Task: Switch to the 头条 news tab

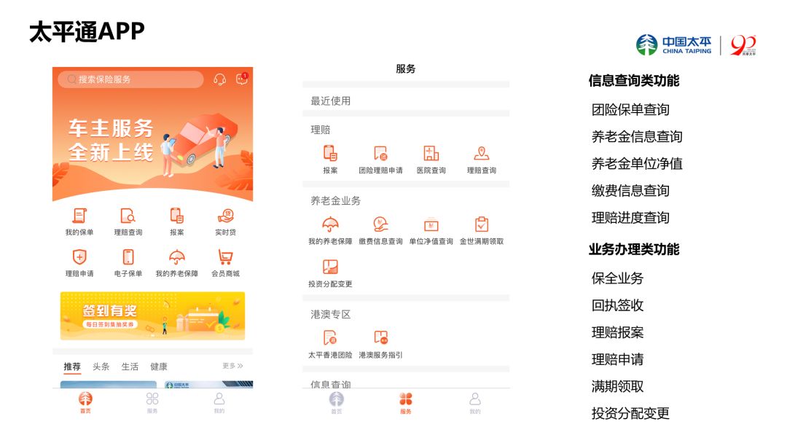Action: point(101,366)
